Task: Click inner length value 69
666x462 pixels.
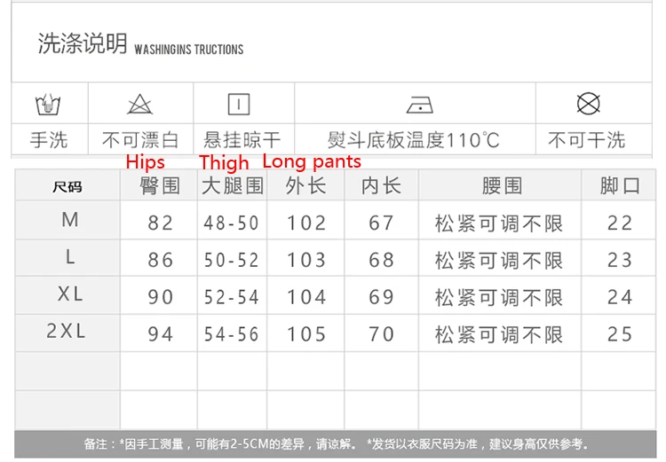Action: pos(381,297)
